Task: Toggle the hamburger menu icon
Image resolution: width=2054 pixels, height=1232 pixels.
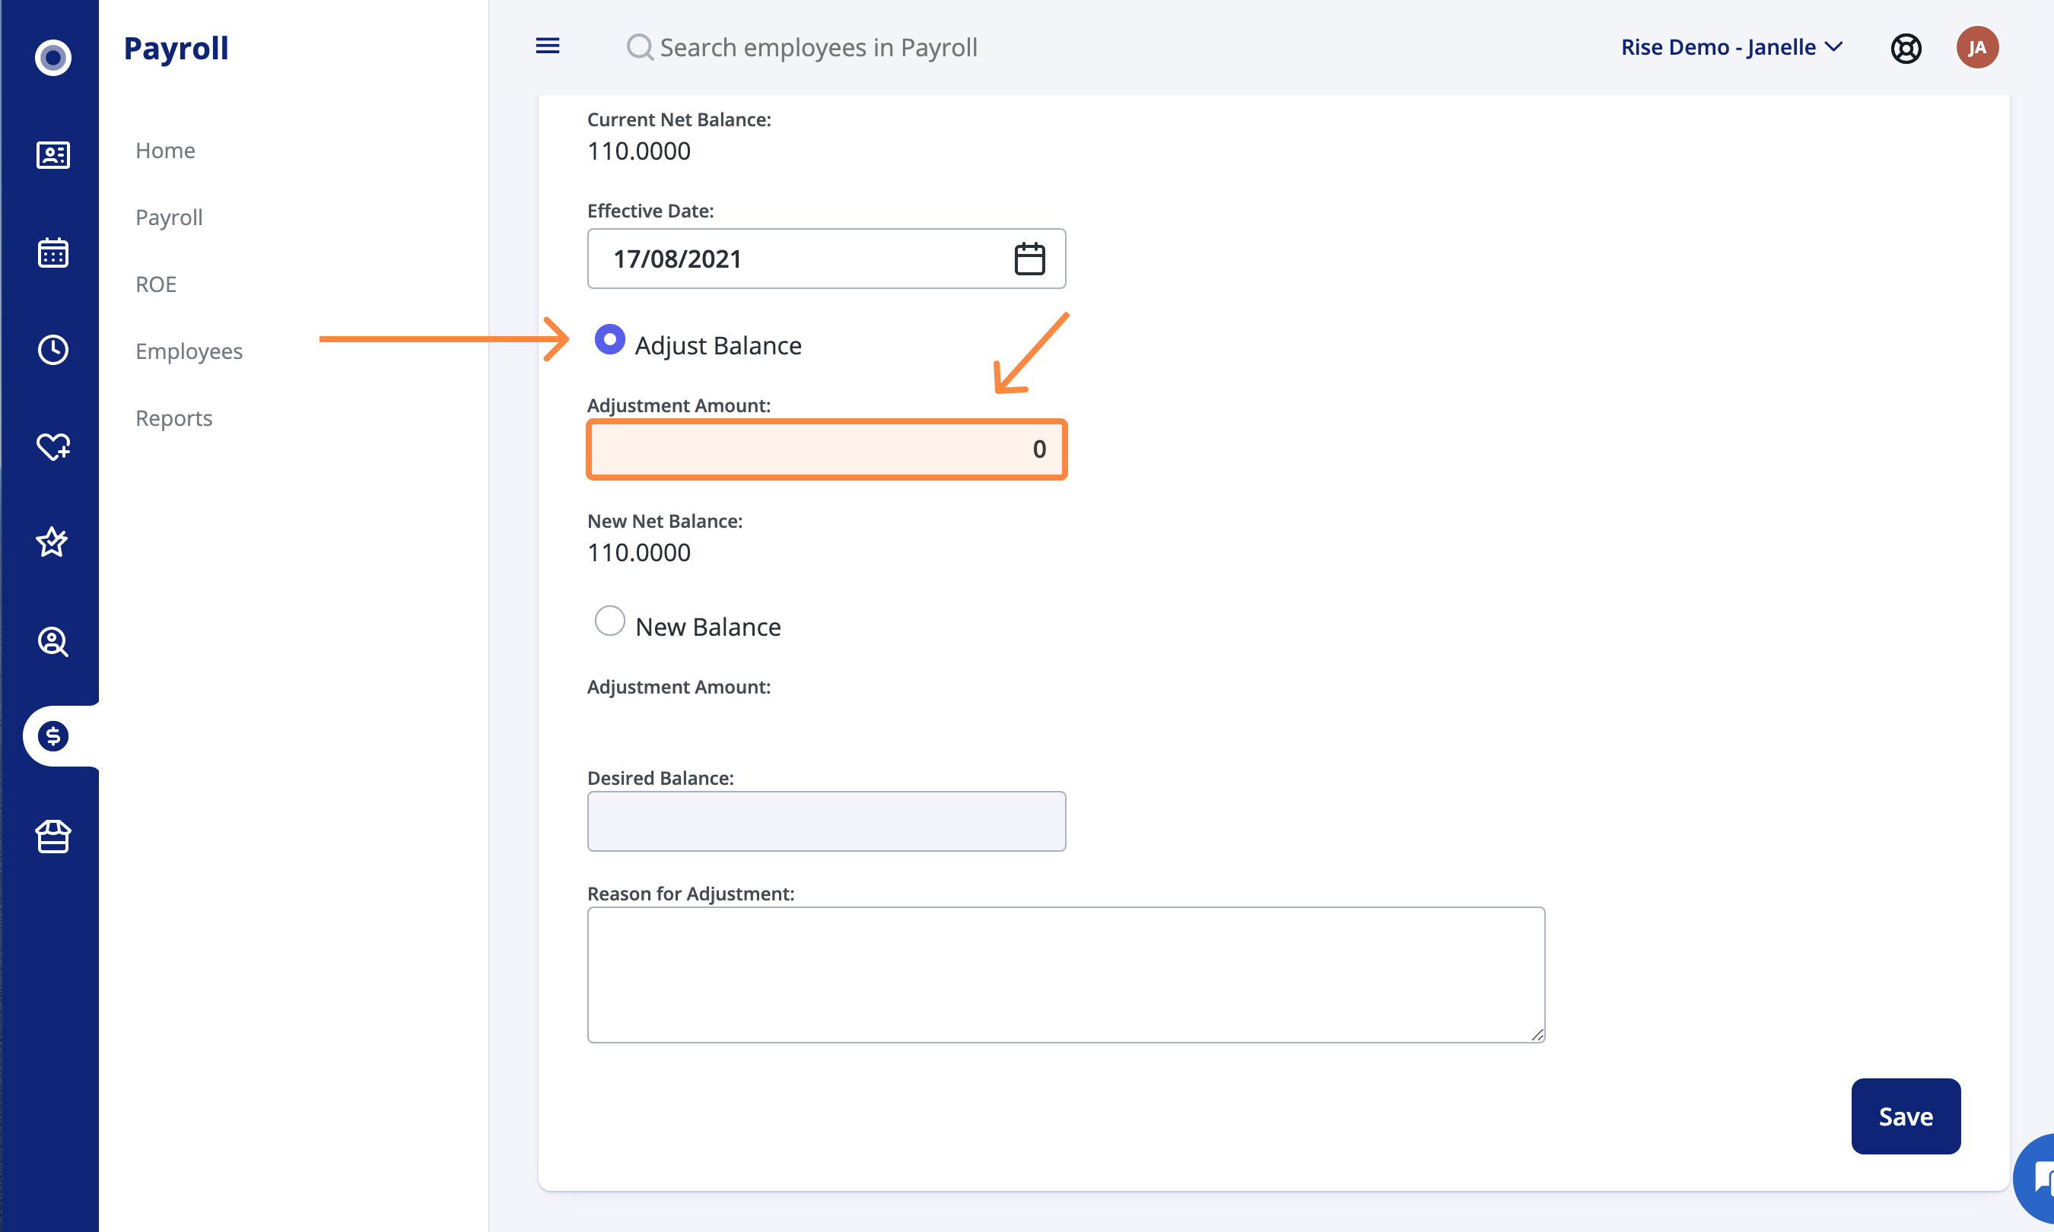Action: pos(547,46)
